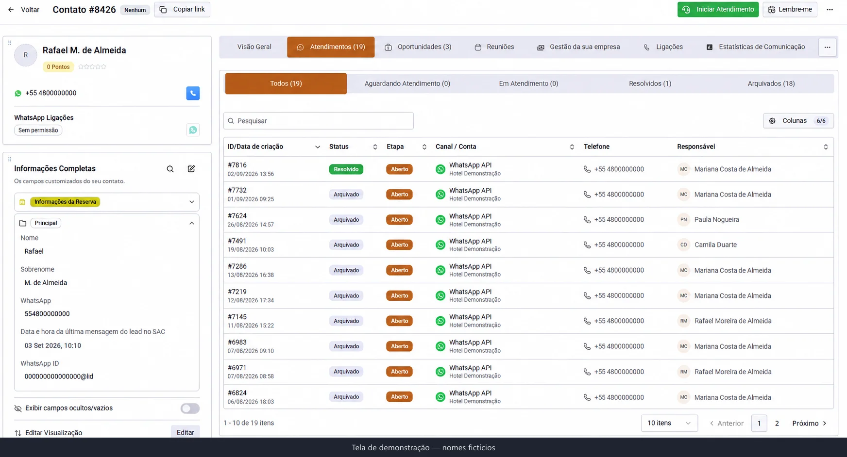Open the Visão Geral tab
Screen dimensions: 847x457
(254, 47)
